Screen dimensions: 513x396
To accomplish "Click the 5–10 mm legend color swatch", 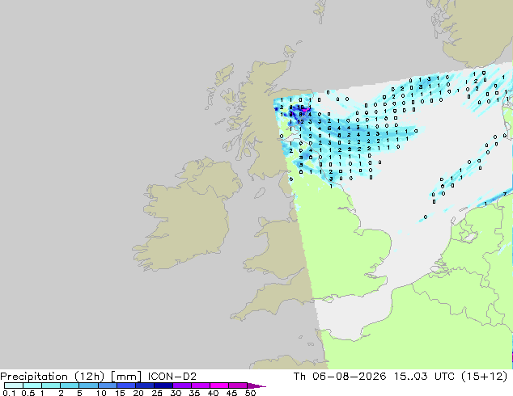I will (x=88, y=385).
